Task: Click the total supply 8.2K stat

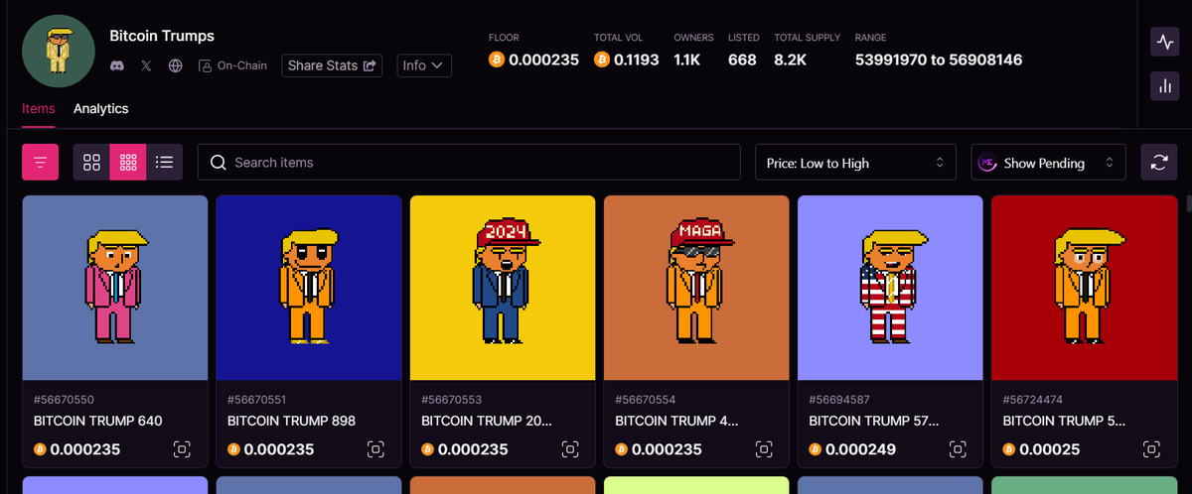Action: click(791, 60)
